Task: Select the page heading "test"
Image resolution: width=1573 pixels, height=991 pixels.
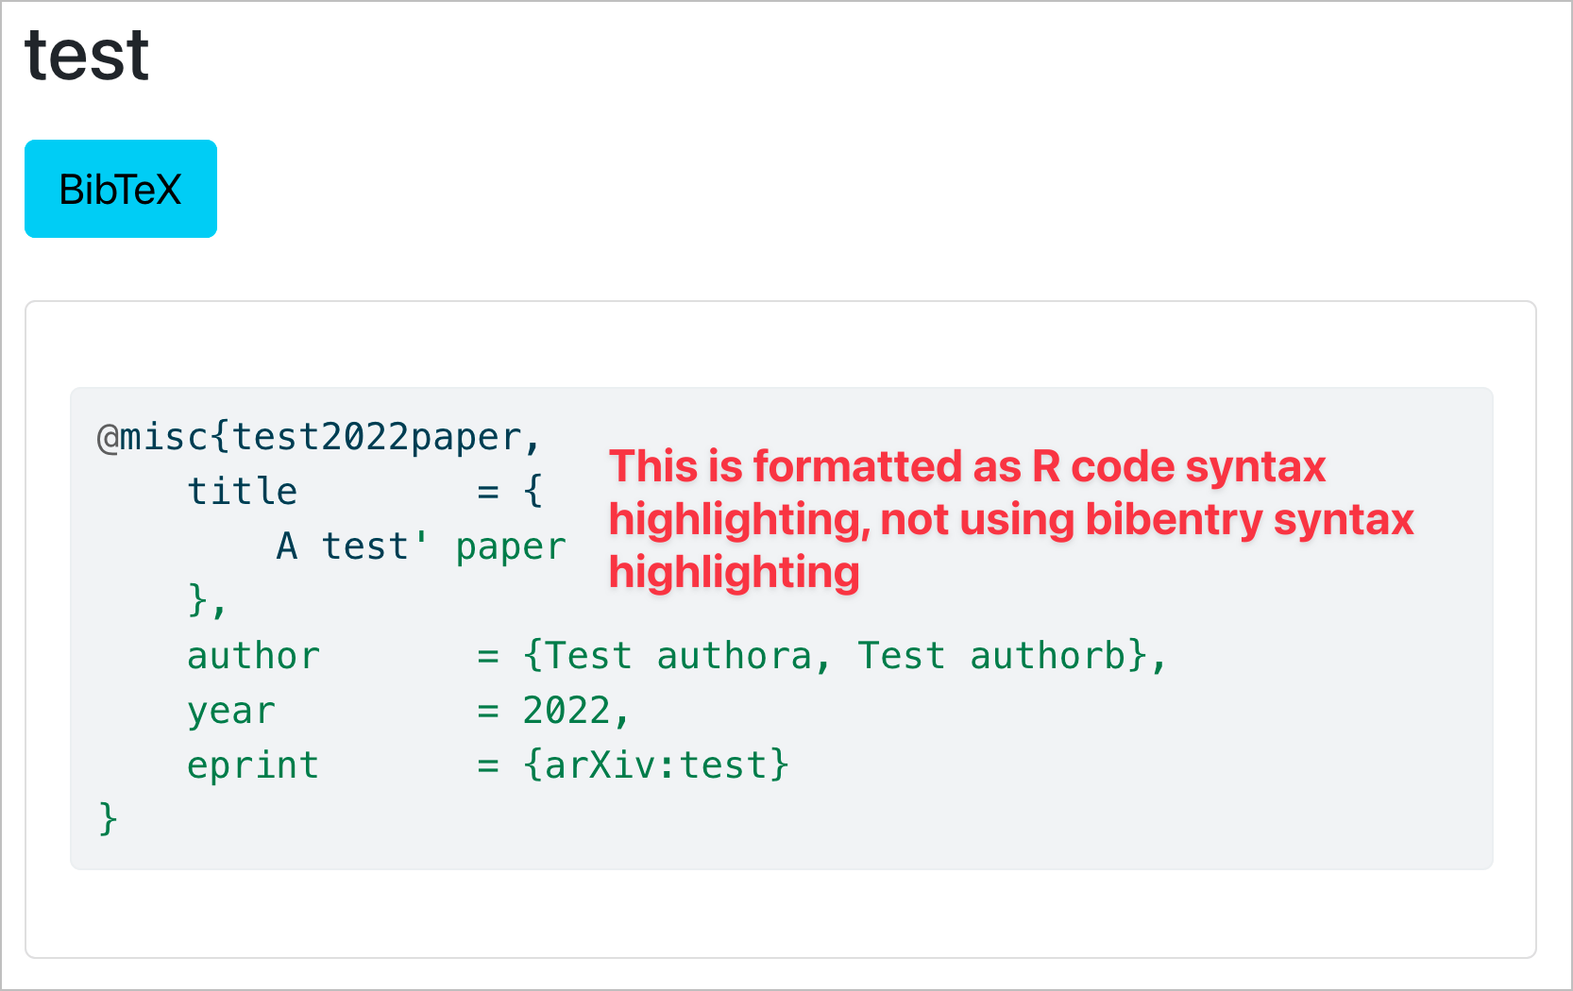Action: (x=87, y=54)
